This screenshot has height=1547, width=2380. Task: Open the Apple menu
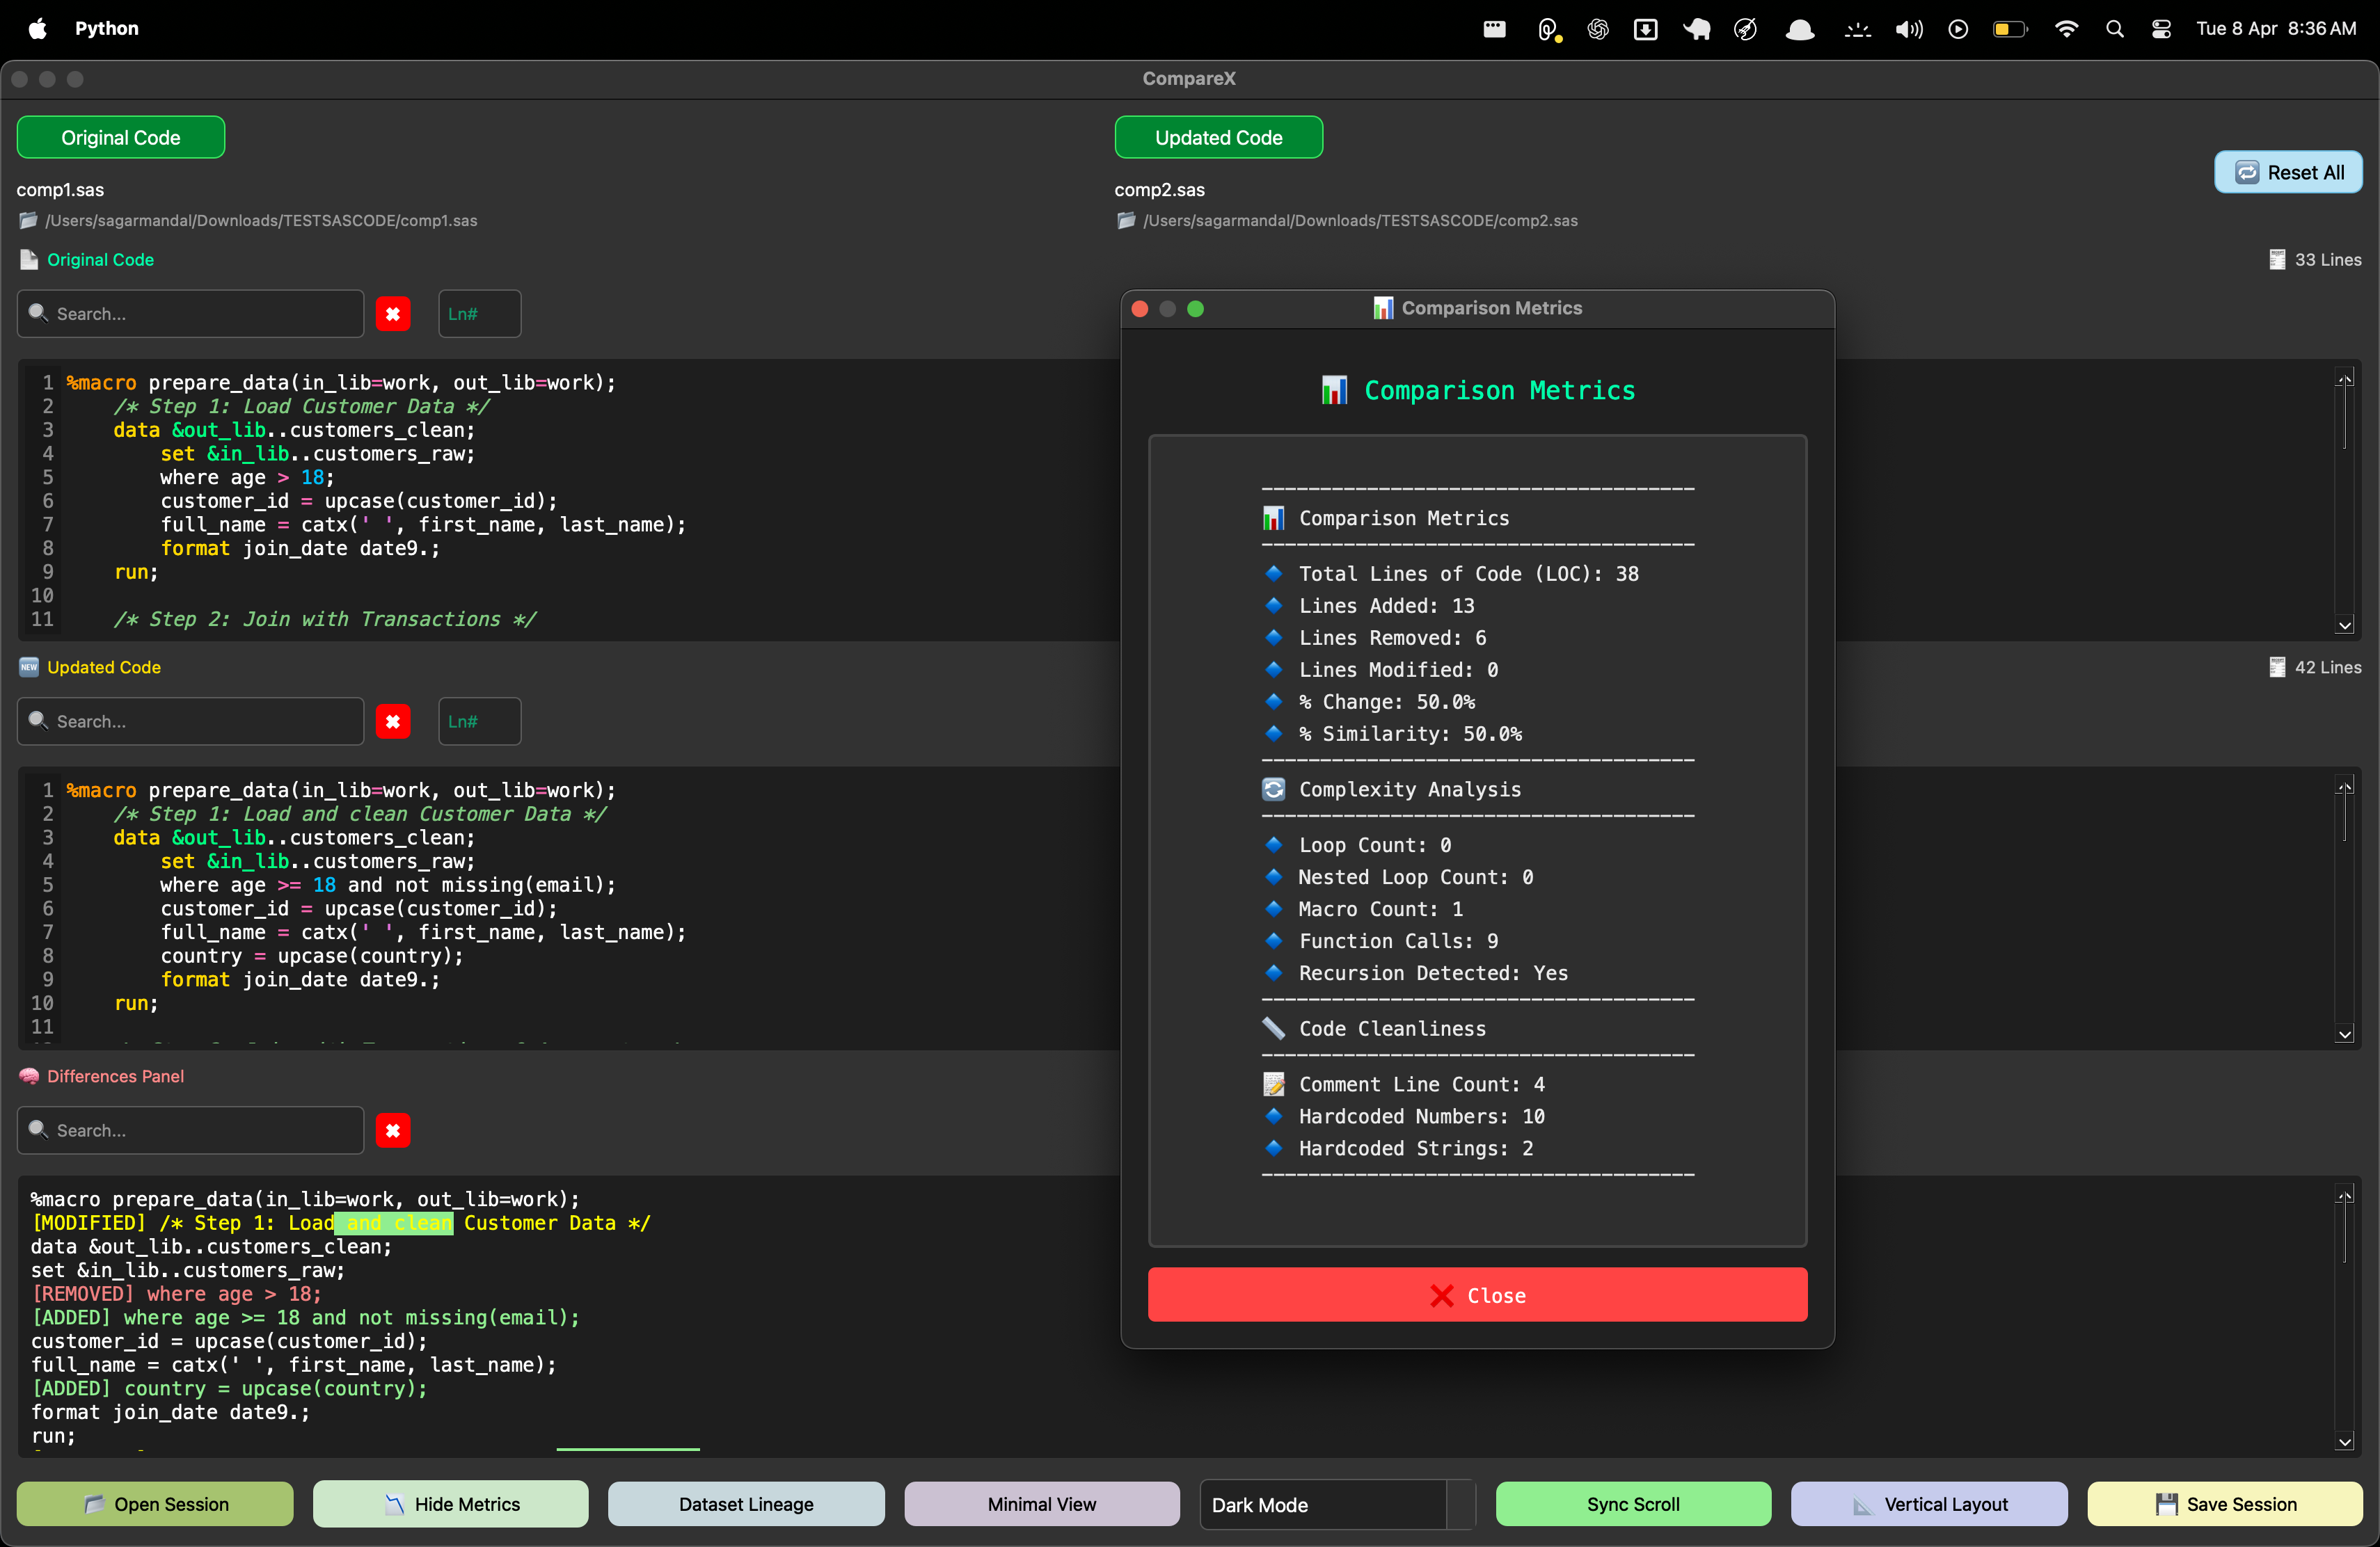pos(37,28)
